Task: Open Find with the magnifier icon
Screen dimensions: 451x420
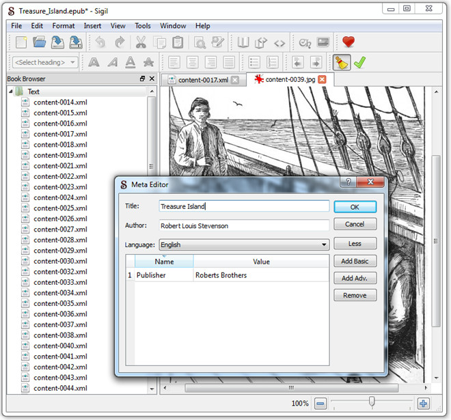Action: click(x=200, y=42)
